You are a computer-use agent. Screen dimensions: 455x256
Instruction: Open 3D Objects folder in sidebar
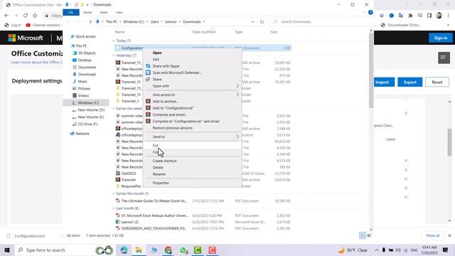tap(87, 53)
